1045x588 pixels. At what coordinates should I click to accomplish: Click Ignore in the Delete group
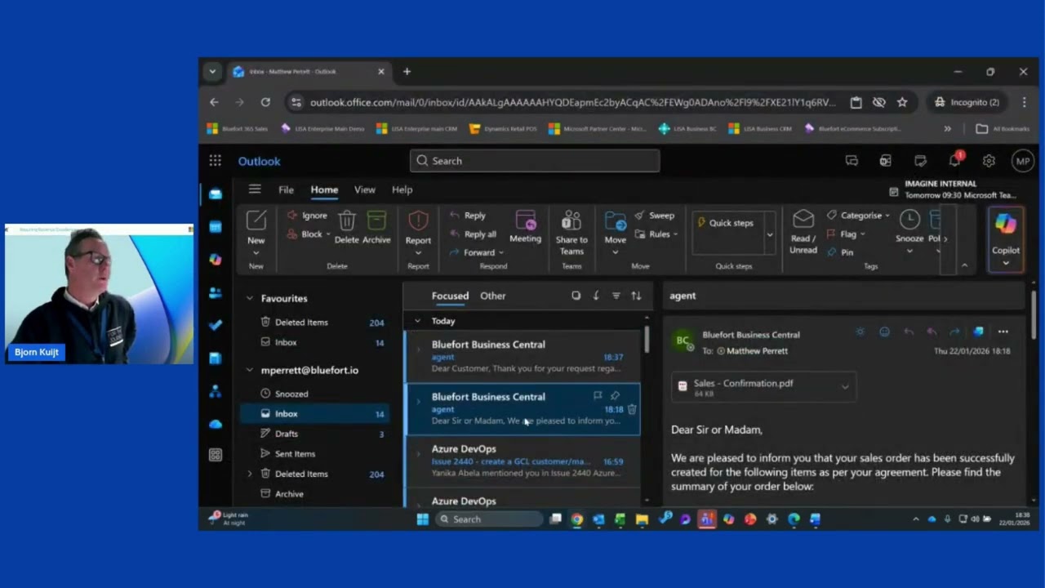(307, 216)
